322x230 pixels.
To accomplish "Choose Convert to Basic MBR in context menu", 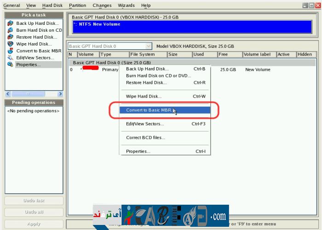I will click(149, 110).
